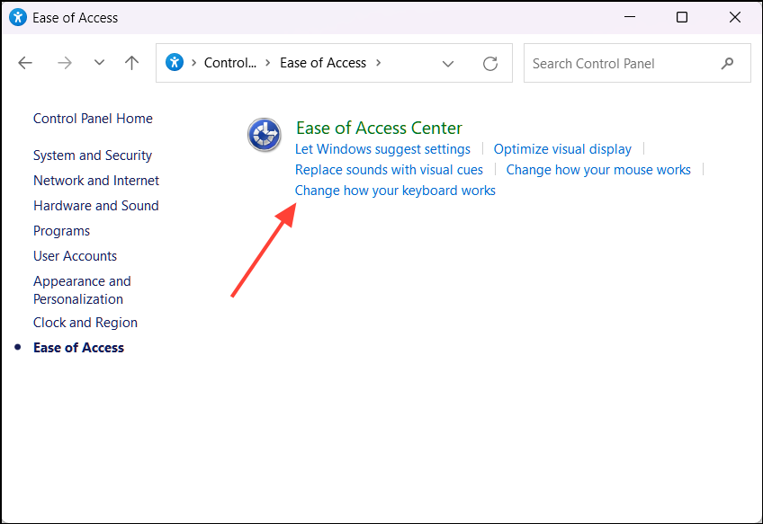Open the User Accounts category
Viewport: 763px width, 524px height.
75,255
